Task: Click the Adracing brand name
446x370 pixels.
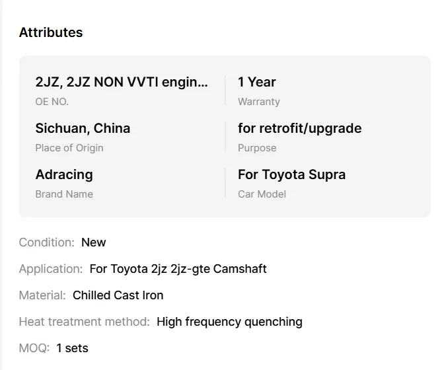Action: pyautogui.click(x=63, y=174)
